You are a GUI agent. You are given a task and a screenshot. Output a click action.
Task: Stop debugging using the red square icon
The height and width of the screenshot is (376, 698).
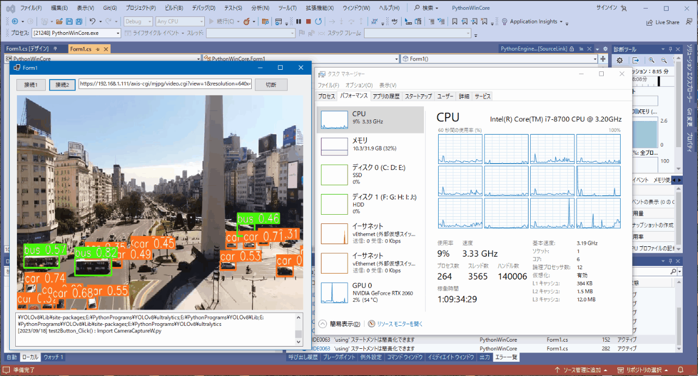point(308,22)
